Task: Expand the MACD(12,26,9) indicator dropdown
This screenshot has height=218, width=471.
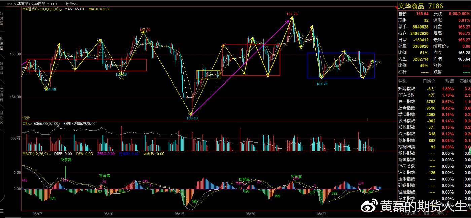Action: point(37,154)
